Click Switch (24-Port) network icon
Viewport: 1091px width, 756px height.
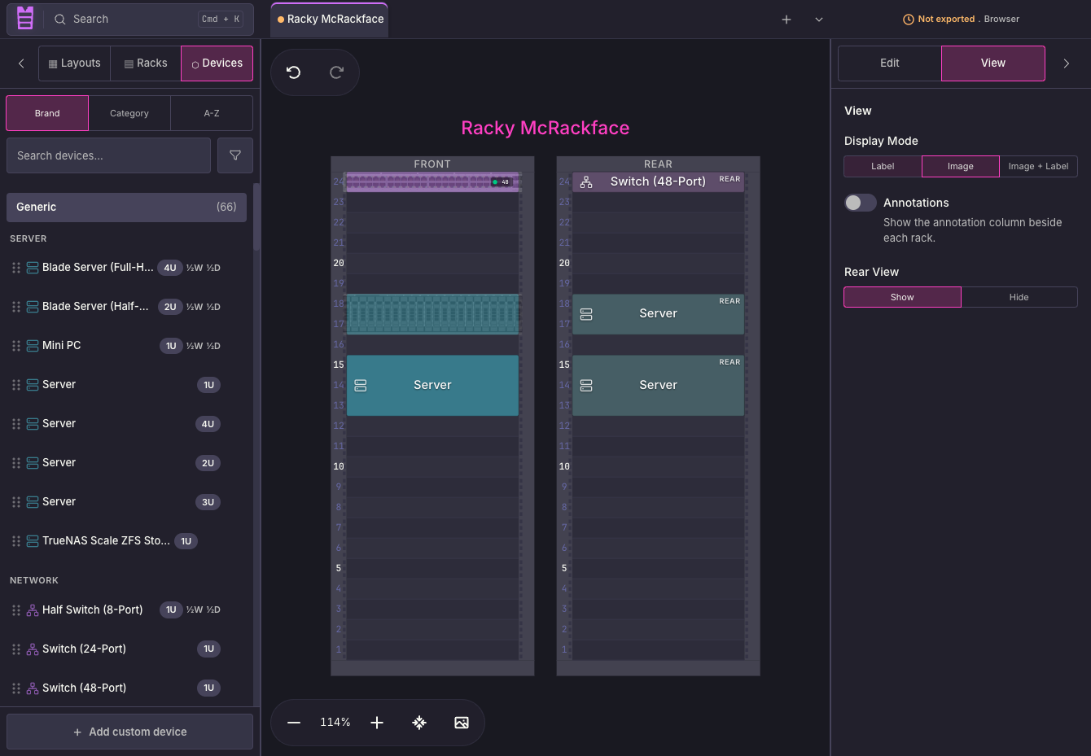click(33, 649)
